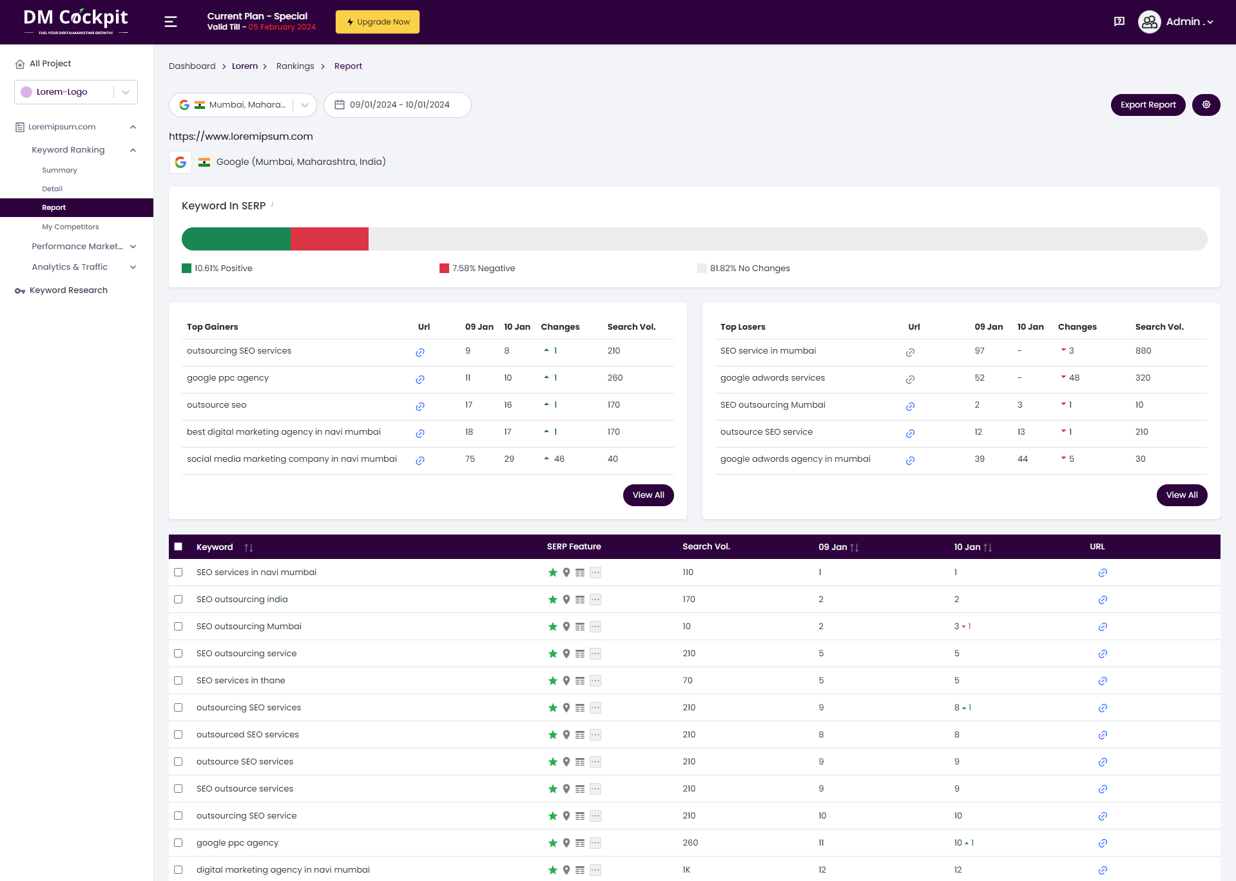Click View All under Top Losers
Image resolution: width=1236 pixels, height=881 pixels.
click(1181, 495)
